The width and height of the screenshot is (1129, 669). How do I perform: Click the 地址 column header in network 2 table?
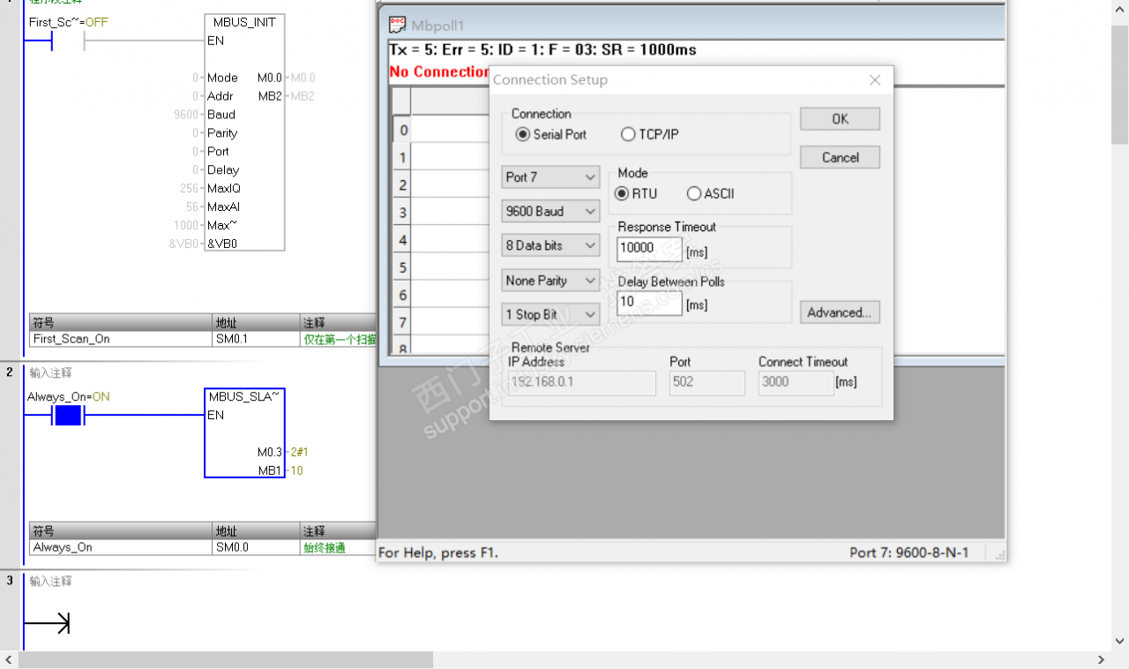(257, 531)
